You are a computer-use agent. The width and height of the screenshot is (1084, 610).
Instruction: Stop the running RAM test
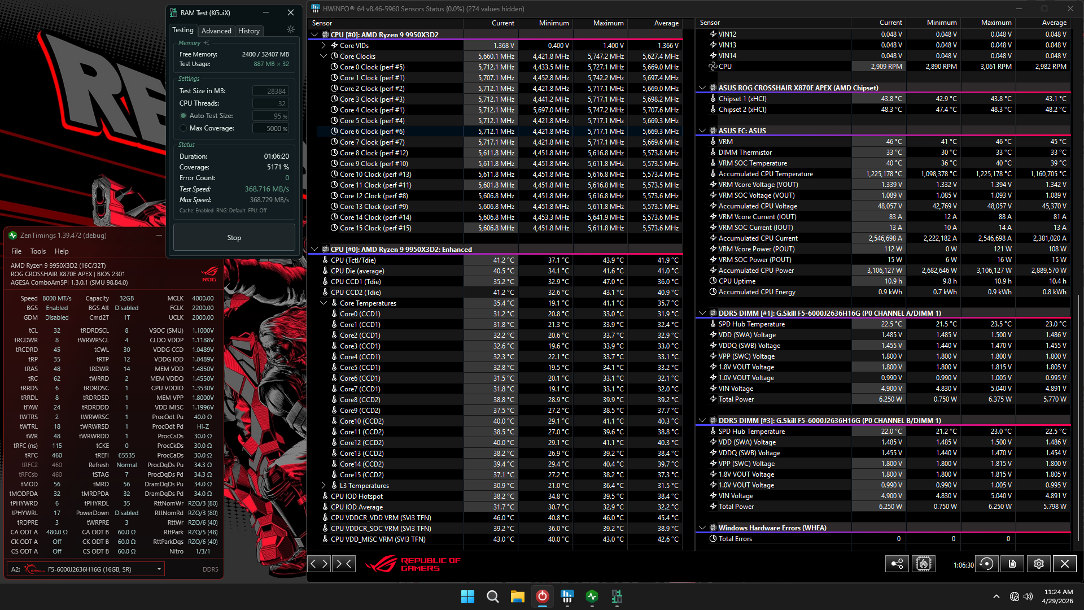pos(234,238)
